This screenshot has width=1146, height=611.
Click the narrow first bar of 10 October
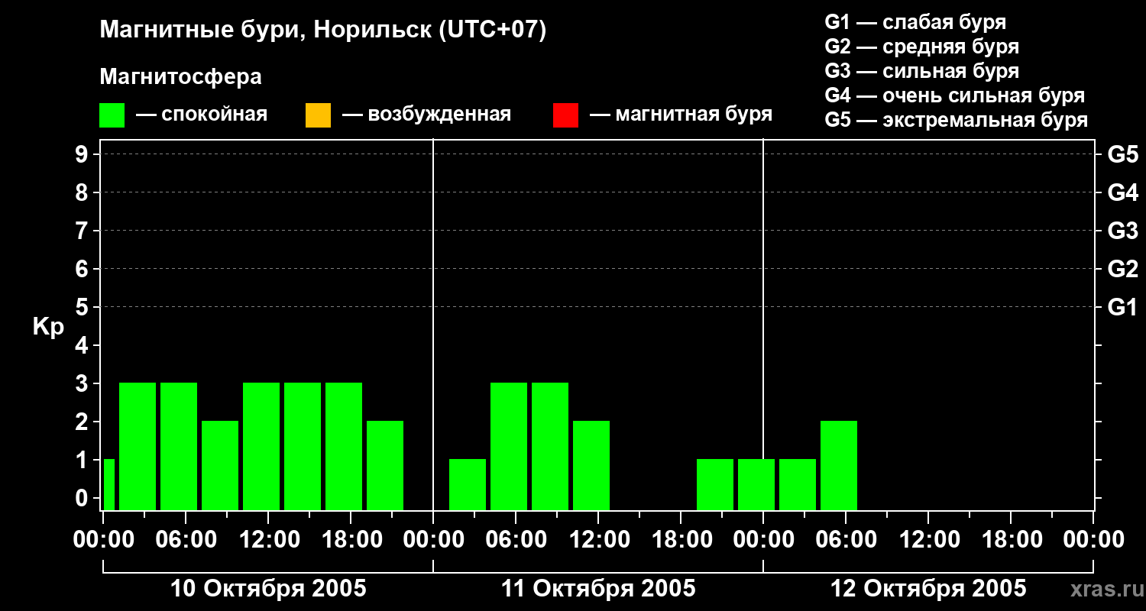pos(108,484)
